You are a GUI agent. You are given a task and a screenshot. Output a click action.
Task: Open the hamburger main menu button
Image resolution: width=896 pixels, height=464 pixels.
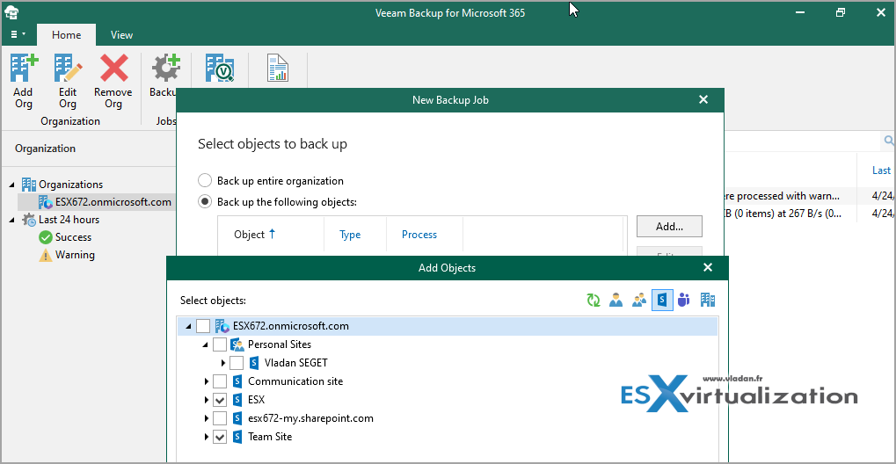18,34
